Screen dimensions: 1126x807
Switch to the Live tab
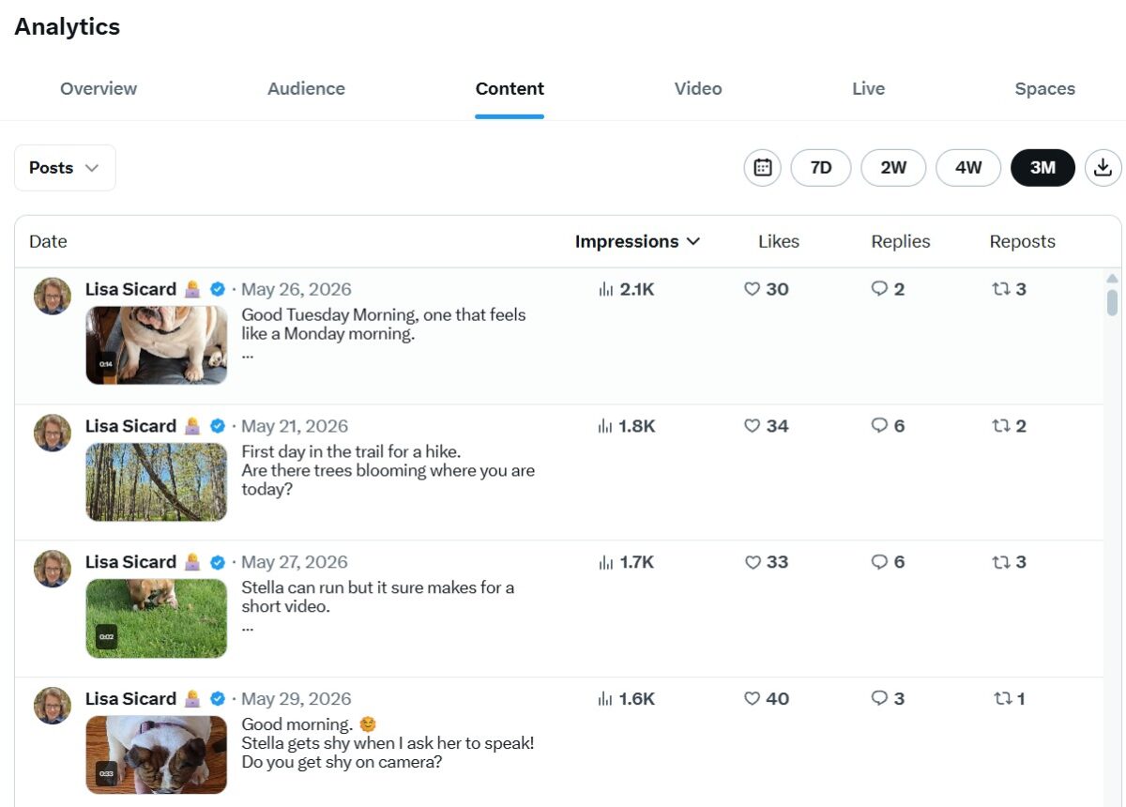[868, 89]
